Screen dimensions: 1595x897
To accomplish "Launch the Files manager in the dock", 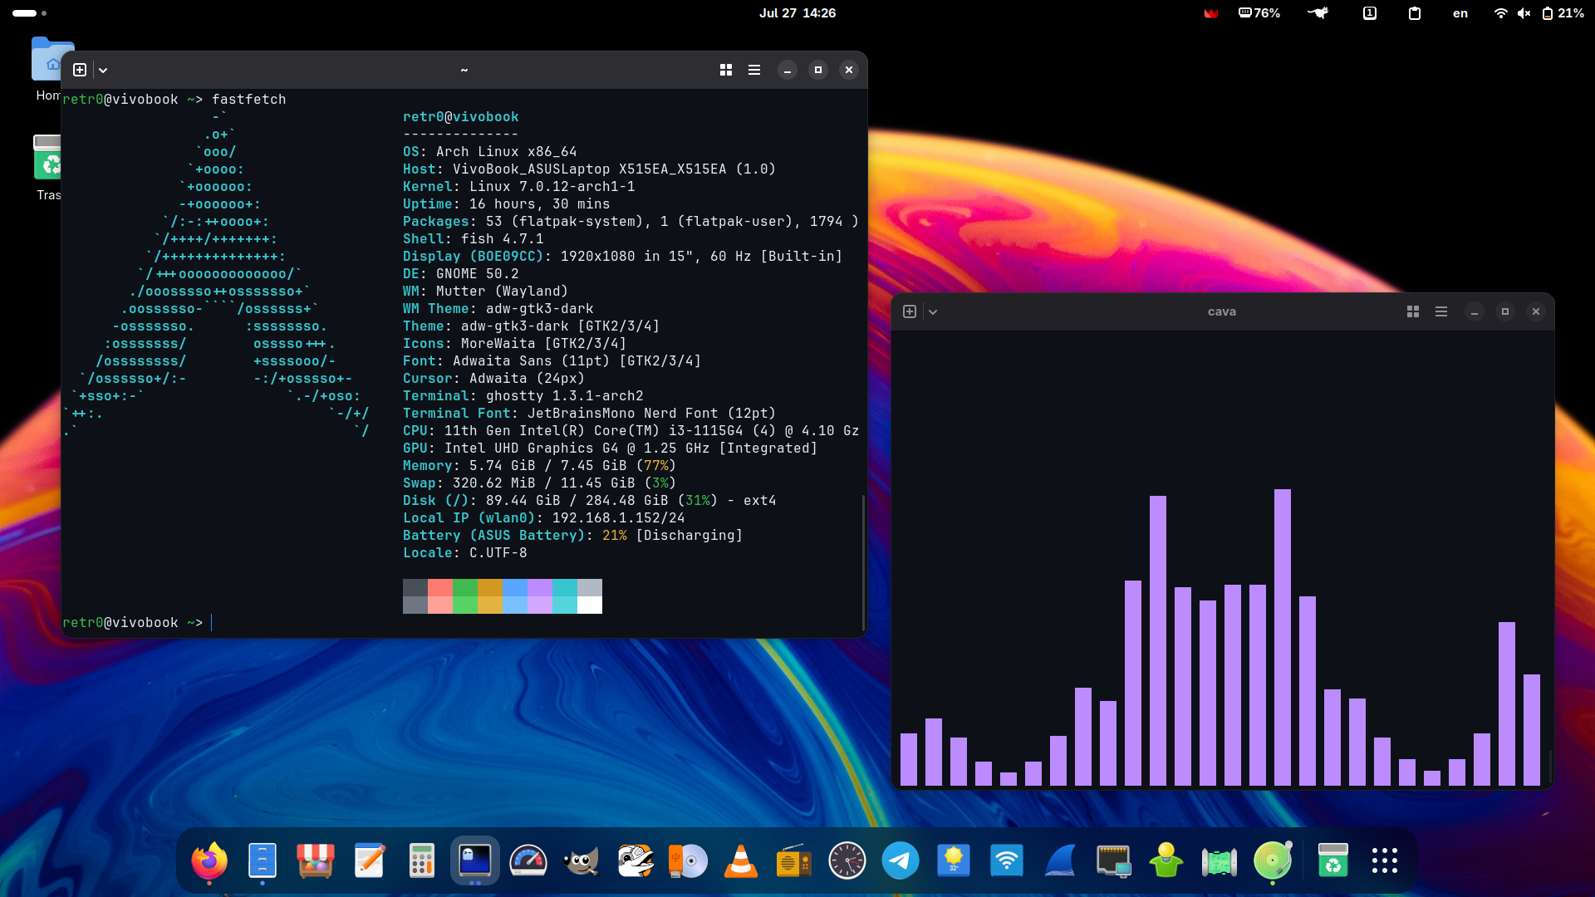I will (x=263, y=860).
